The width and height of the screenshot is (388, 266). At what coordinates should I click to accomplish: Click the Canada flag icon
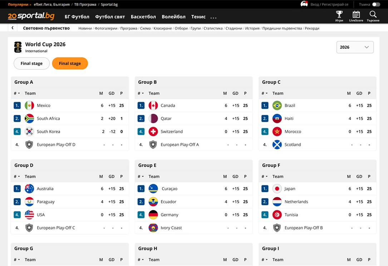tap(153, 105)
